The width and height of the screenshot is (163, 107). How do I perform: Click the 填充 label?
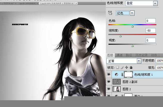pyautogui.click(x=151, y=68)
